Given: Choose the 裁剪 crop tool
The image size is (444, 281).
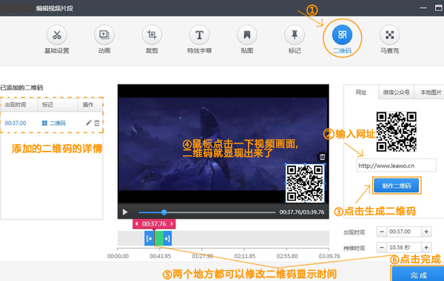Looking at the screenshot, I should (x=152, y=35).
